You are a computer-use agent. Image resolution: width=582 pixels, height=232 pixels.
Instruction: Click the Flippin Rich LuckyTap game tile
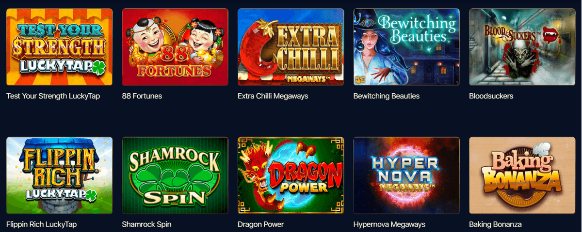[x=59, y=175]
